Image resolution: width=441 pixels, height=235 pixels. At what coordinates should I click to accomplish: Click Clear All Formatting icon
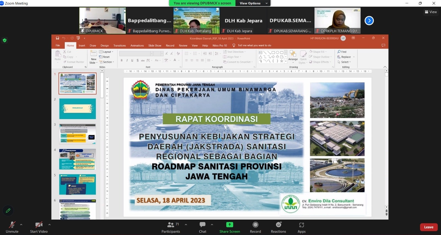(178, 53)
